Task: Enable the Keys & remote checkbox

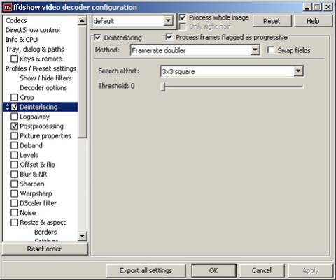Action: coord(15,59)
